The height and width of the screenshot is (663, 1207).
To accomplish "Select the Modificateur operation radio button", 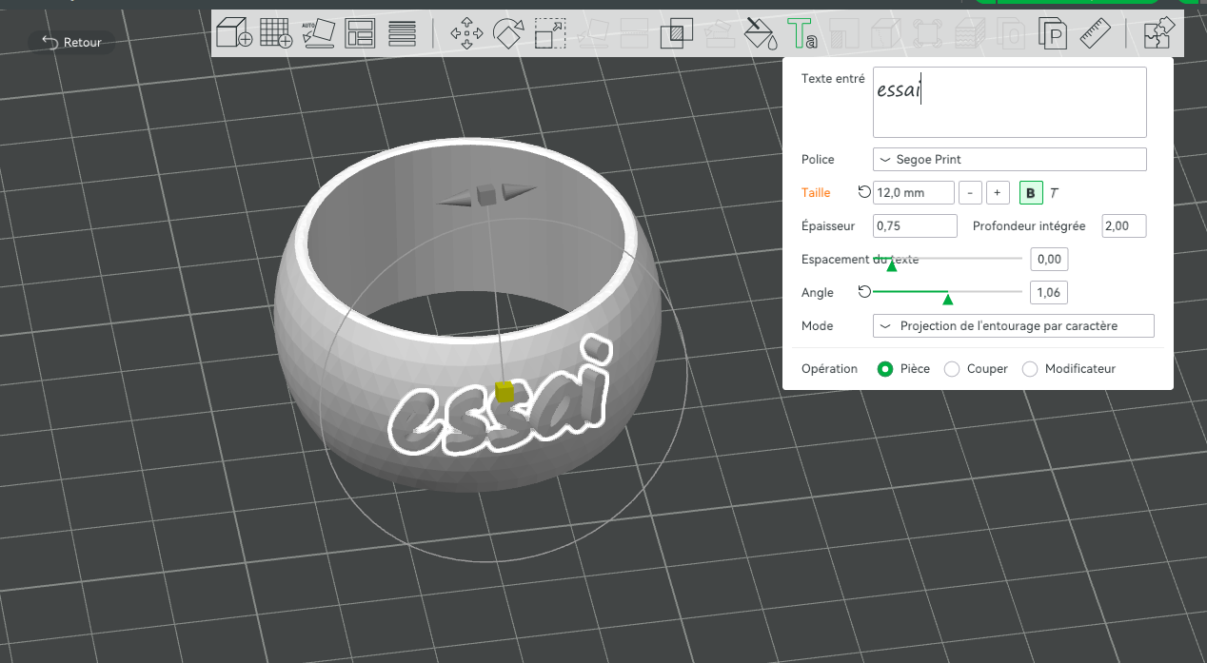I will pyautogui.click(x=1029, y=368).
